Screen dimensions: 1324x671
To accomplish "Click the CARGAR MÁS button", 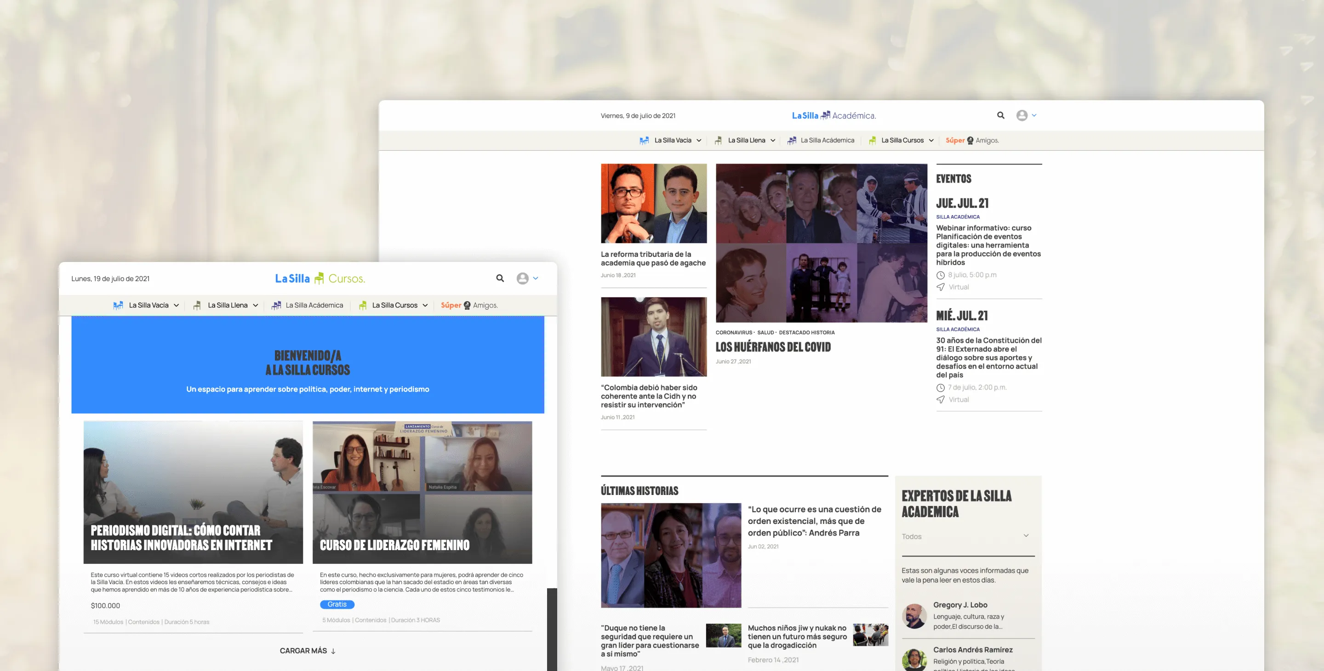I will [x=308, y=651].
